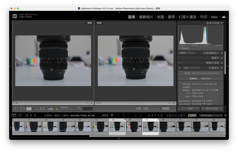Click the cloud sync status icon

click(x=224, y=17)
